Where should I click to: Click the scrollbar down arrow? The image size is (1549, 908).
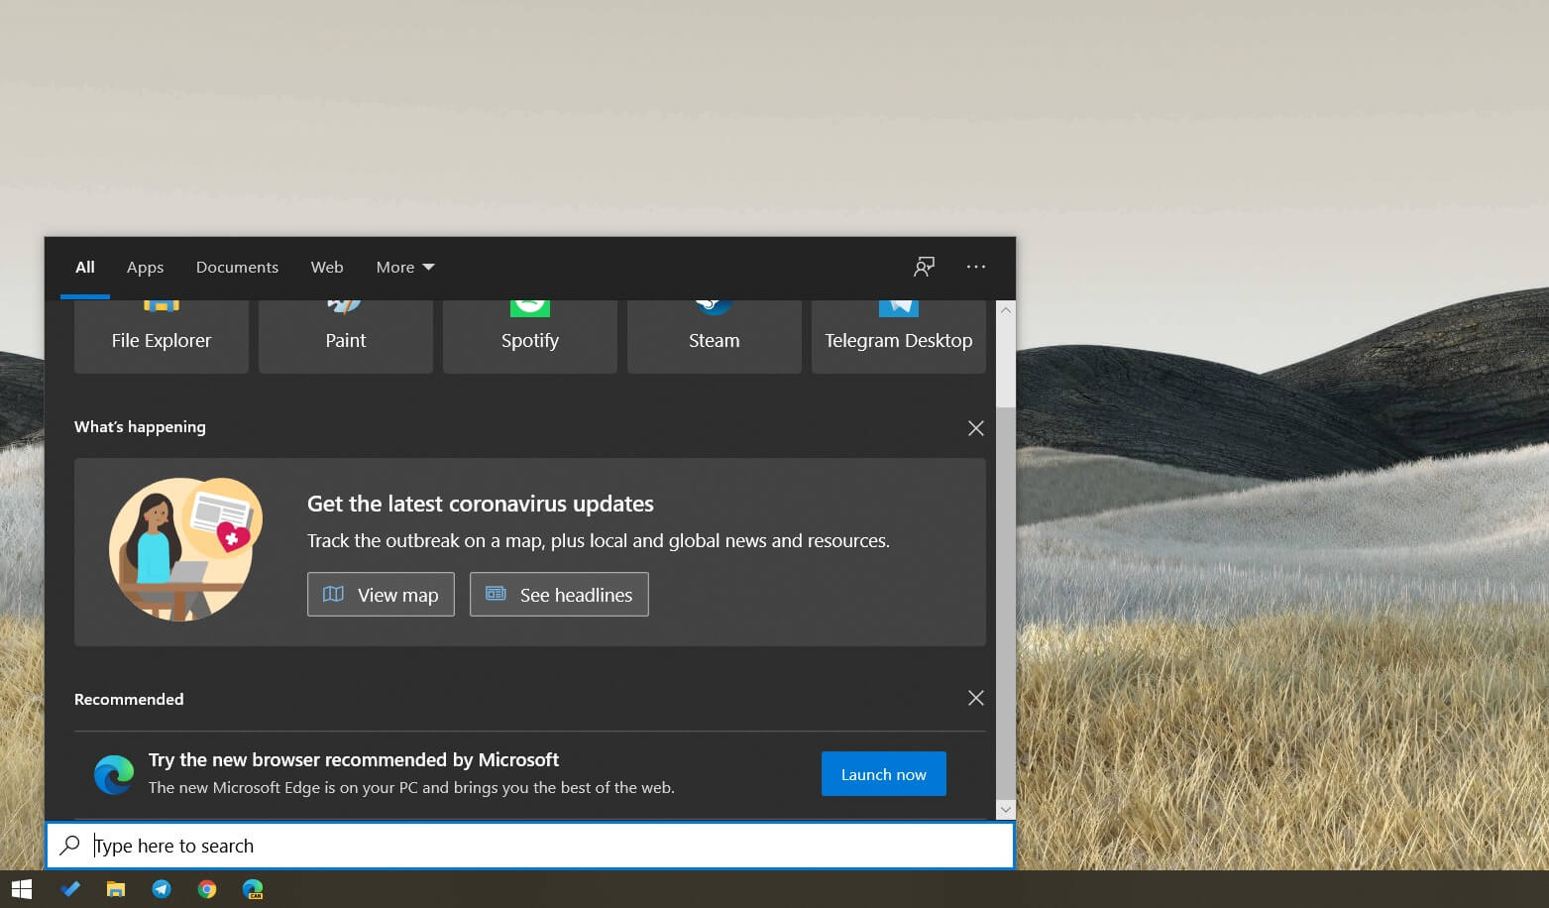coord(1005,809)
